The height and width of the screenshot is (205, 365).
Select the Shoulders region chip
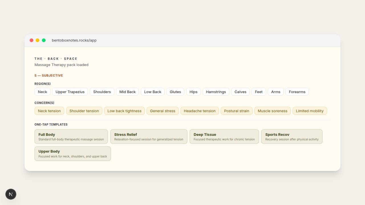point(102,92)
